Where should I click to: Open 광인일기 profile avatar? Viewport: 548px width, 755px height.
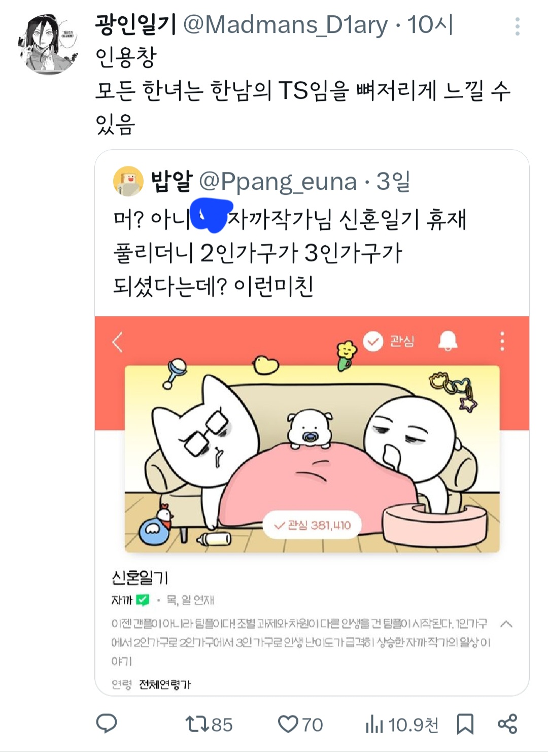point(49,44)
